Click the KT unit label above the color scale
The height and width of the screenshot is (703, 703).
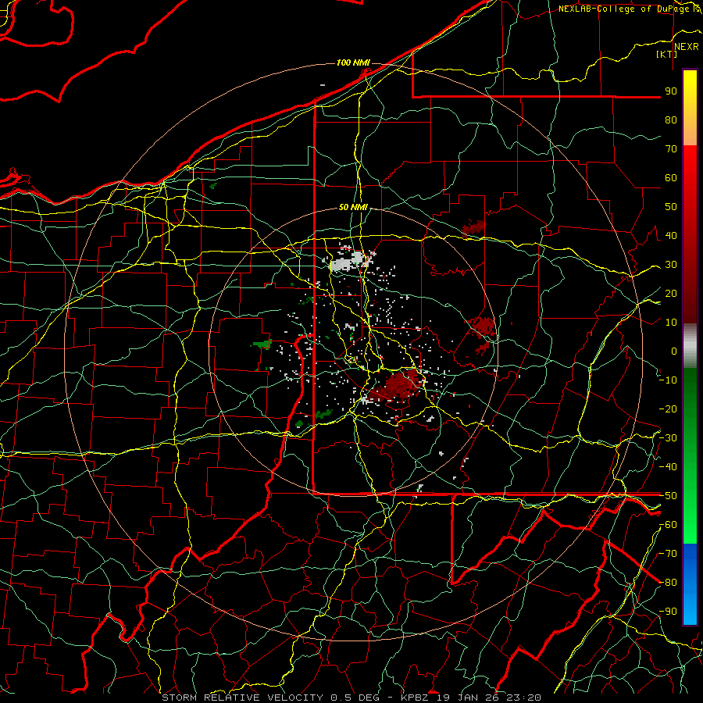point(667,54)
